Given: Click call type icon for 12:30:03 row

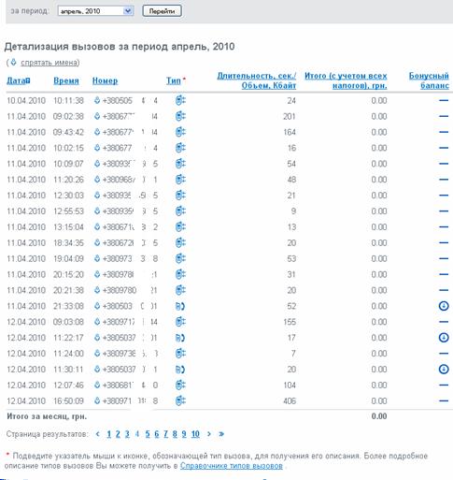Looking at the screenshot, I should [180, 196].
